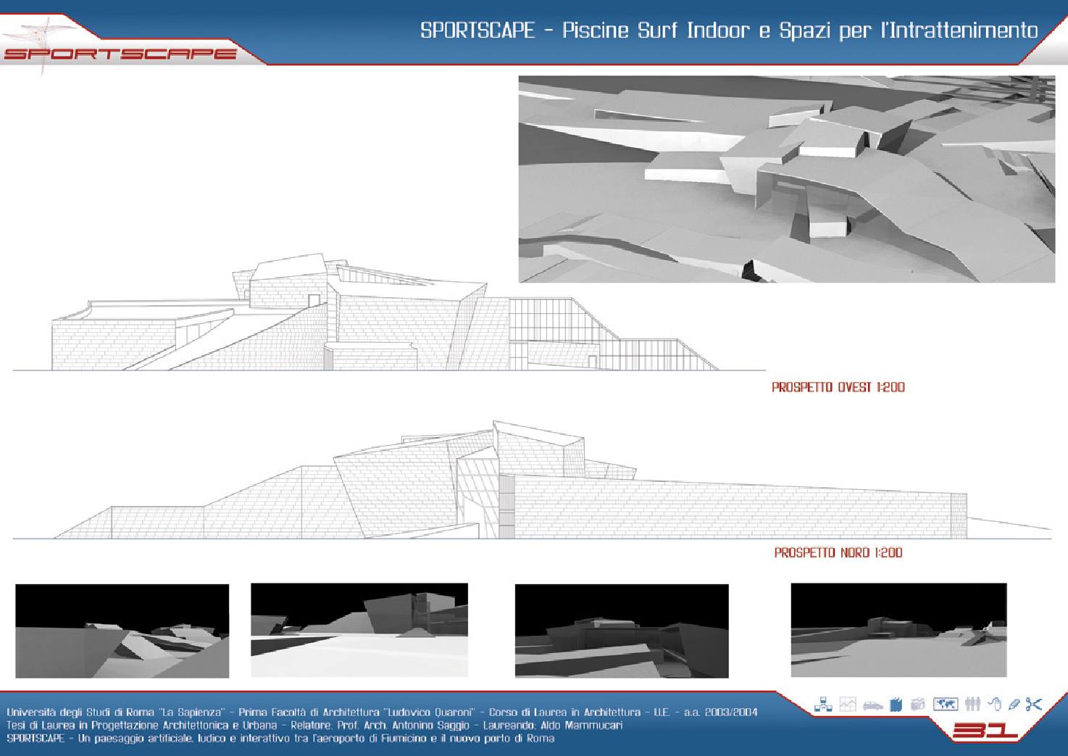
Task: Click the camera icon in footer
Action: (918, 704)
